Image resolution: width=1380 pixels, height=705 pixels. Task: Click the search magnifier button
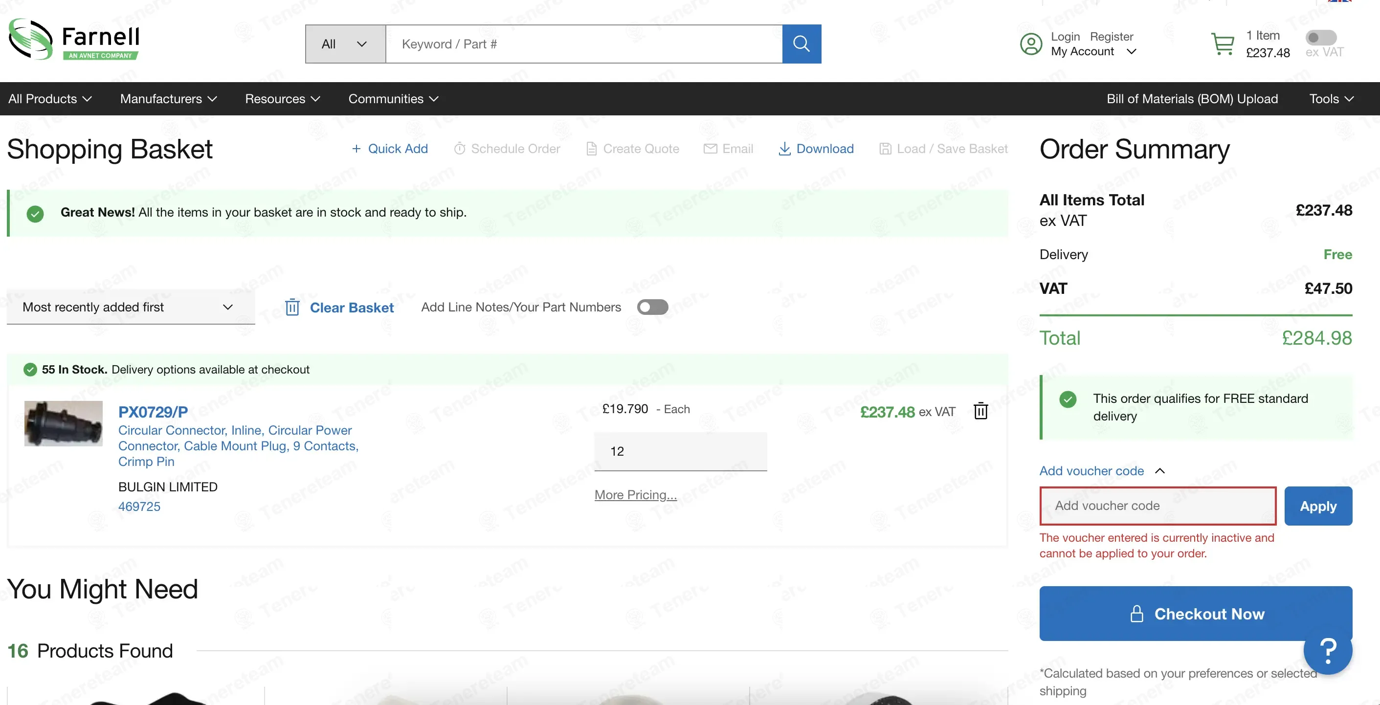801,44
